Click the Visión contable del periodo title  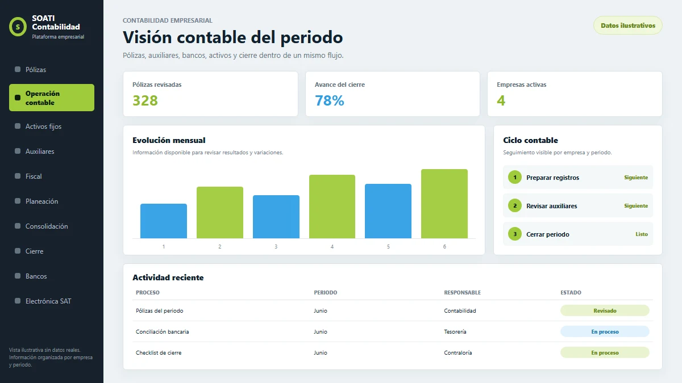click(233, 37)
